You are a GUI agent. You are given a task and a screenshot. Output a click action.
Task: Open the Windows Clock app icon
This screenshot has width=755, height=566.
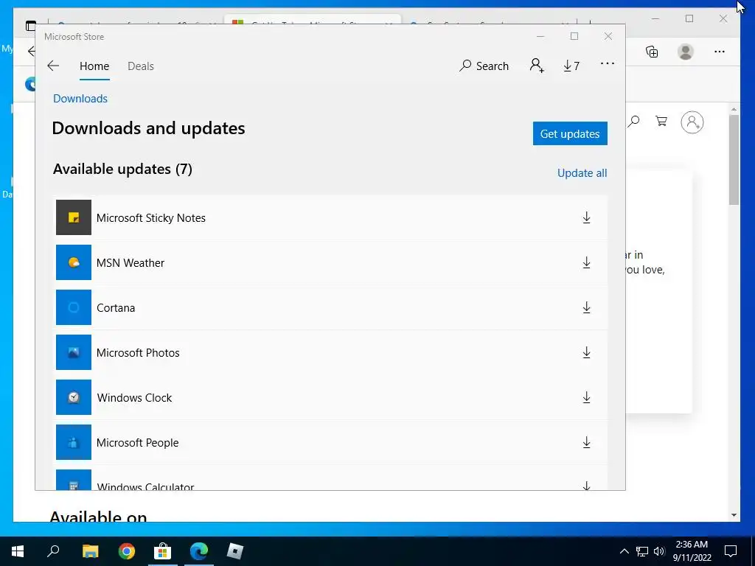pos(74,397)
